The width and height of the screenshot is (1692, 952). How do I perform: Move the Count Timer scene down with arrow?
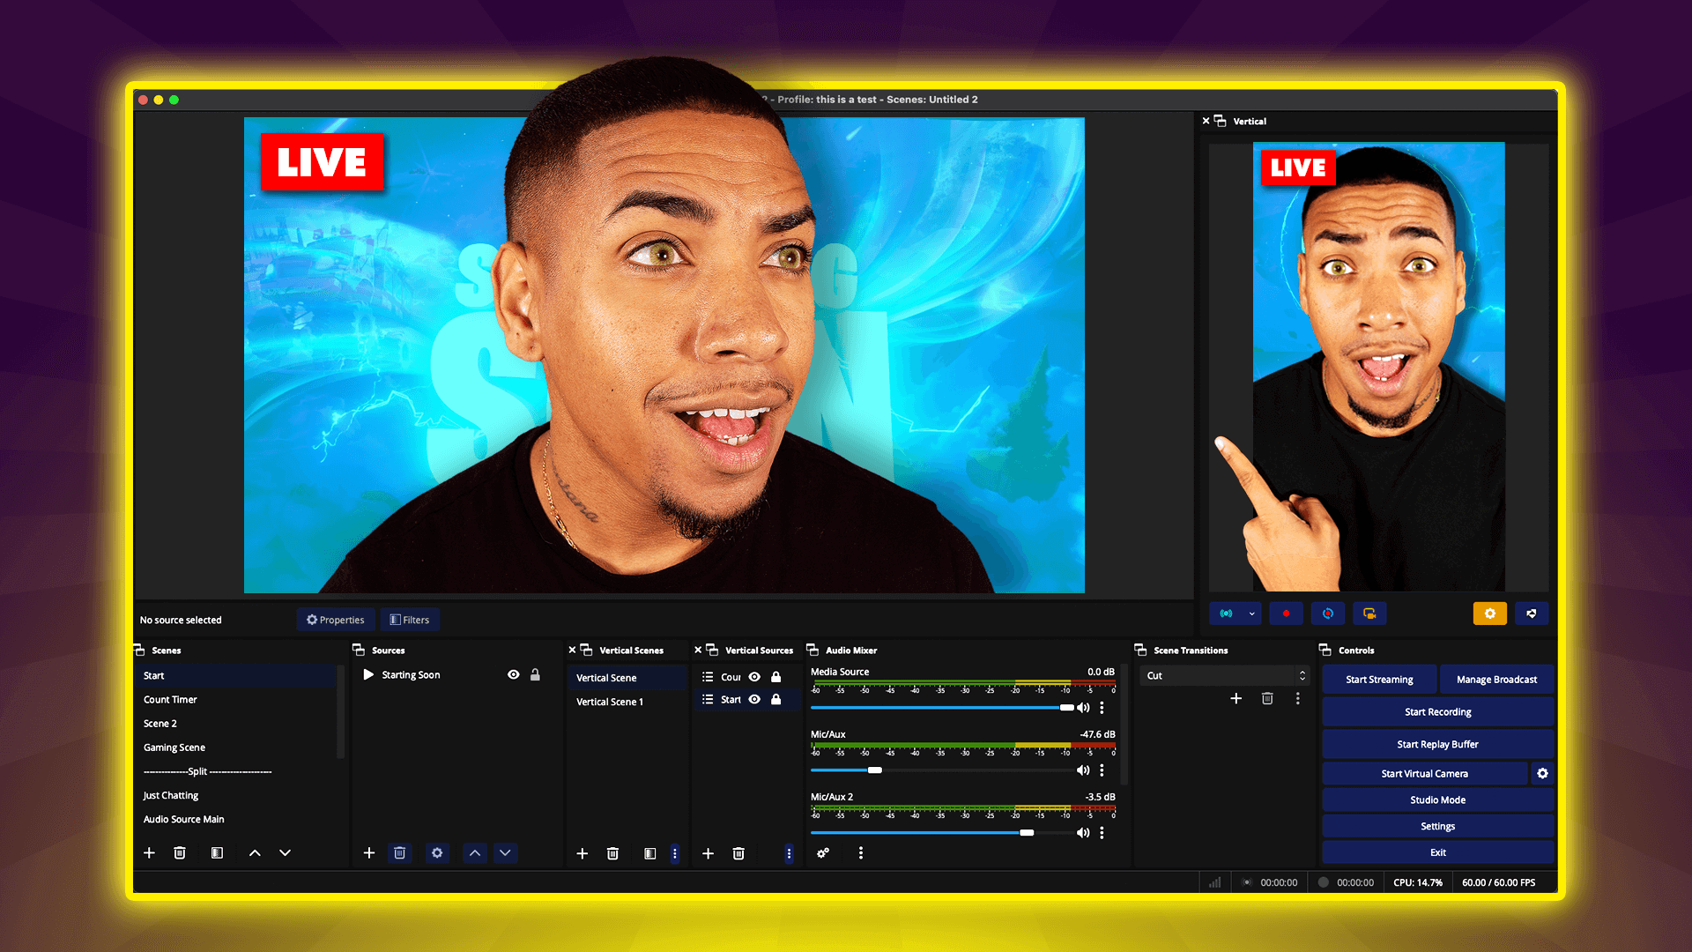285,852
